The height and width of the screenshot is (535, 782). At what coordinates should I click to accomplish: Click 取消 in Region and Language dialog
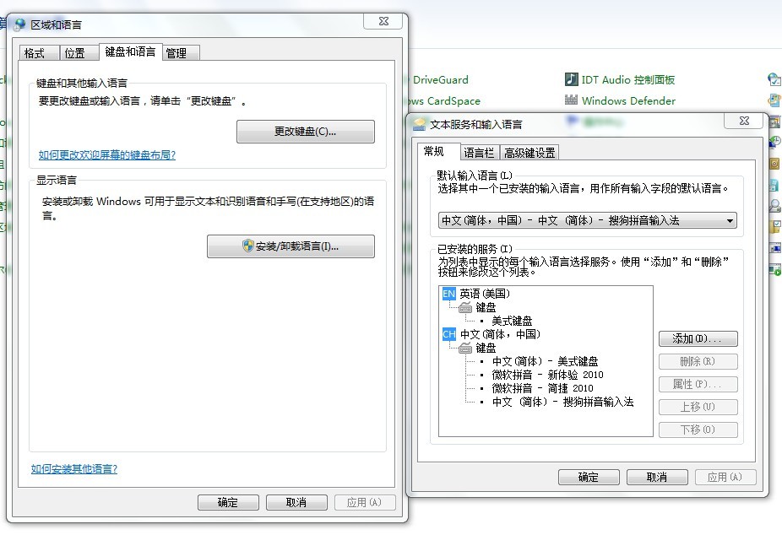[296, 502]
